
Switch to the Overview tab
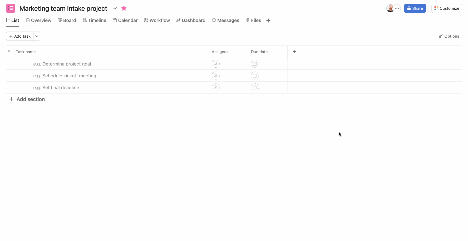pyautogui.click(x=38, y=20)
